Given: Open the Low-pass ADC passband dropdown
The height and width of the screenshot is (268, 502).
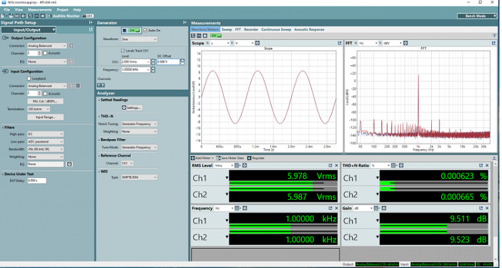Looking at the screenshot, I should [x=45, y=142].
